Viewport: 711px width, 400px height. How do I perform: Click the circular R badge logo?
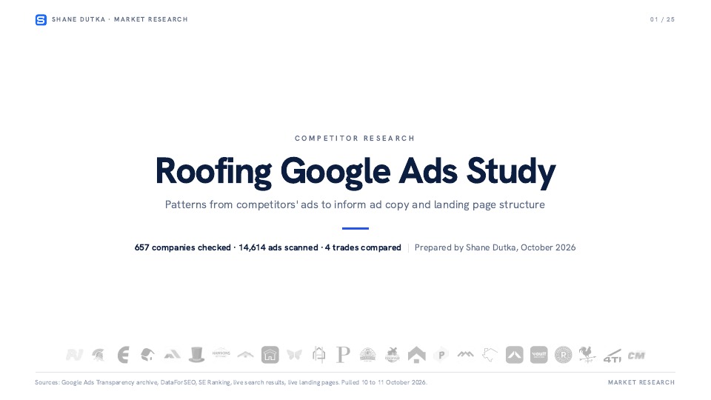point(563,355)
